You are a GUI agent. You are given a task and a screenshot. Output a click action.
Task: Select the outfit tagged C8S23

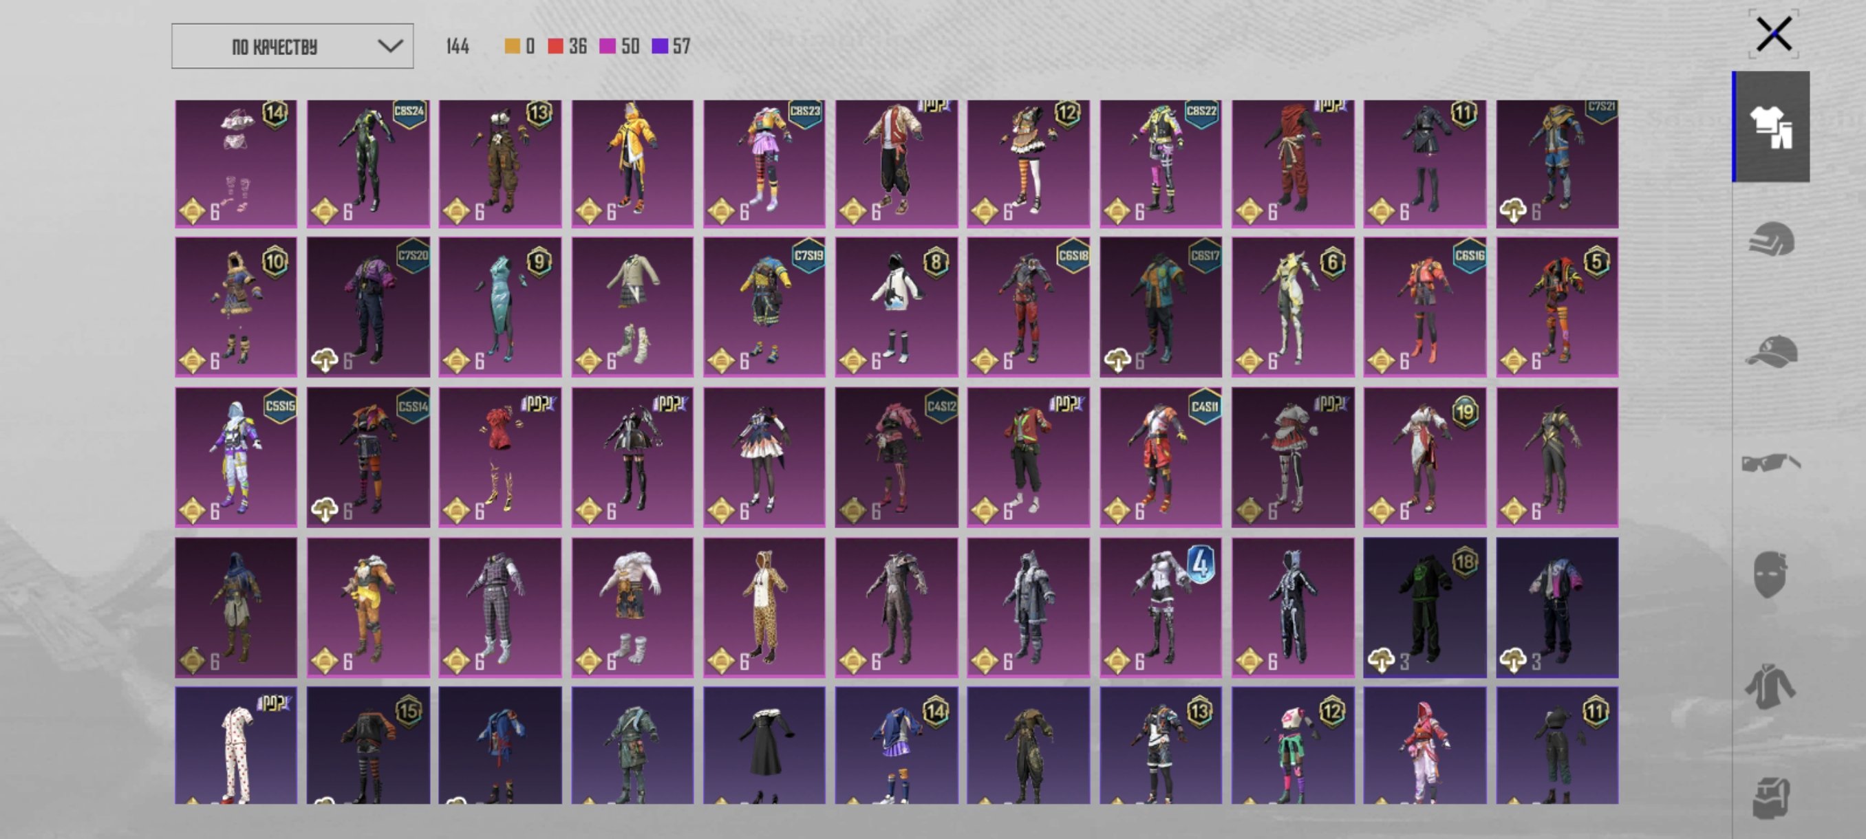tap(764, 164)
